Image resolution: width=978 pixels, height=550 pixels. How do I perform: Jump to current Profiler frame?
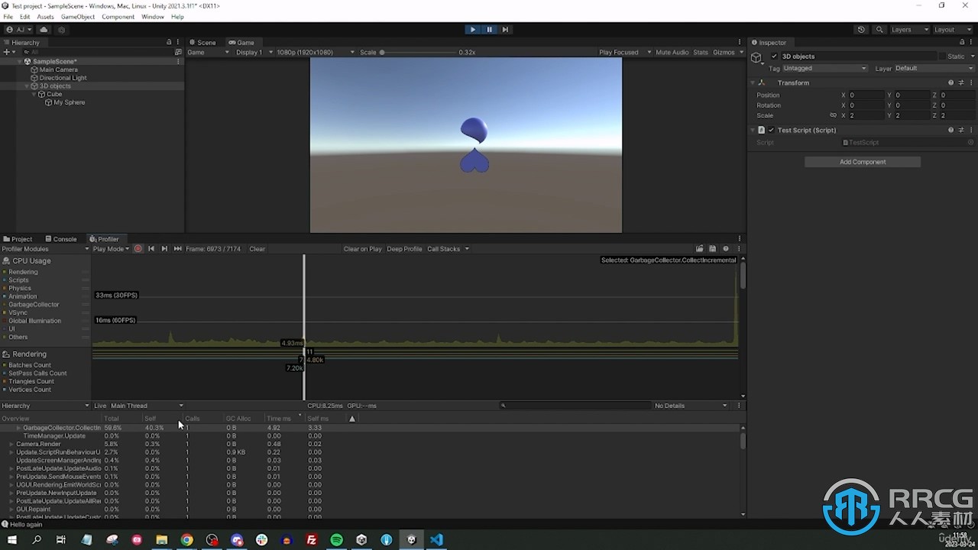[x=178, y=249]
